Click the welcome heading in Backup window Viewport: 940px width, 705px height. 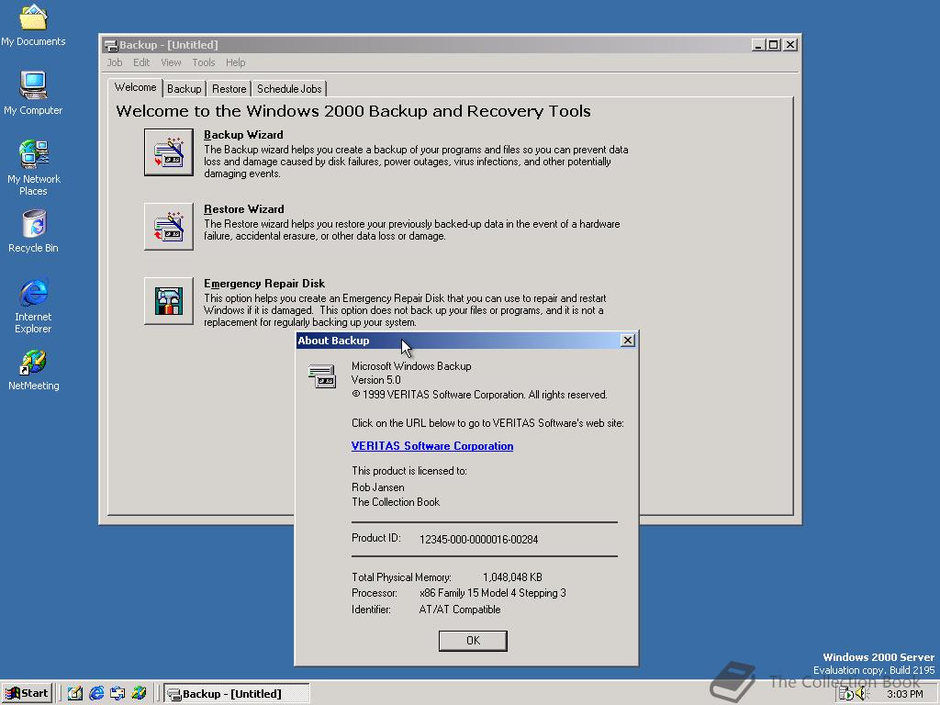353,111
